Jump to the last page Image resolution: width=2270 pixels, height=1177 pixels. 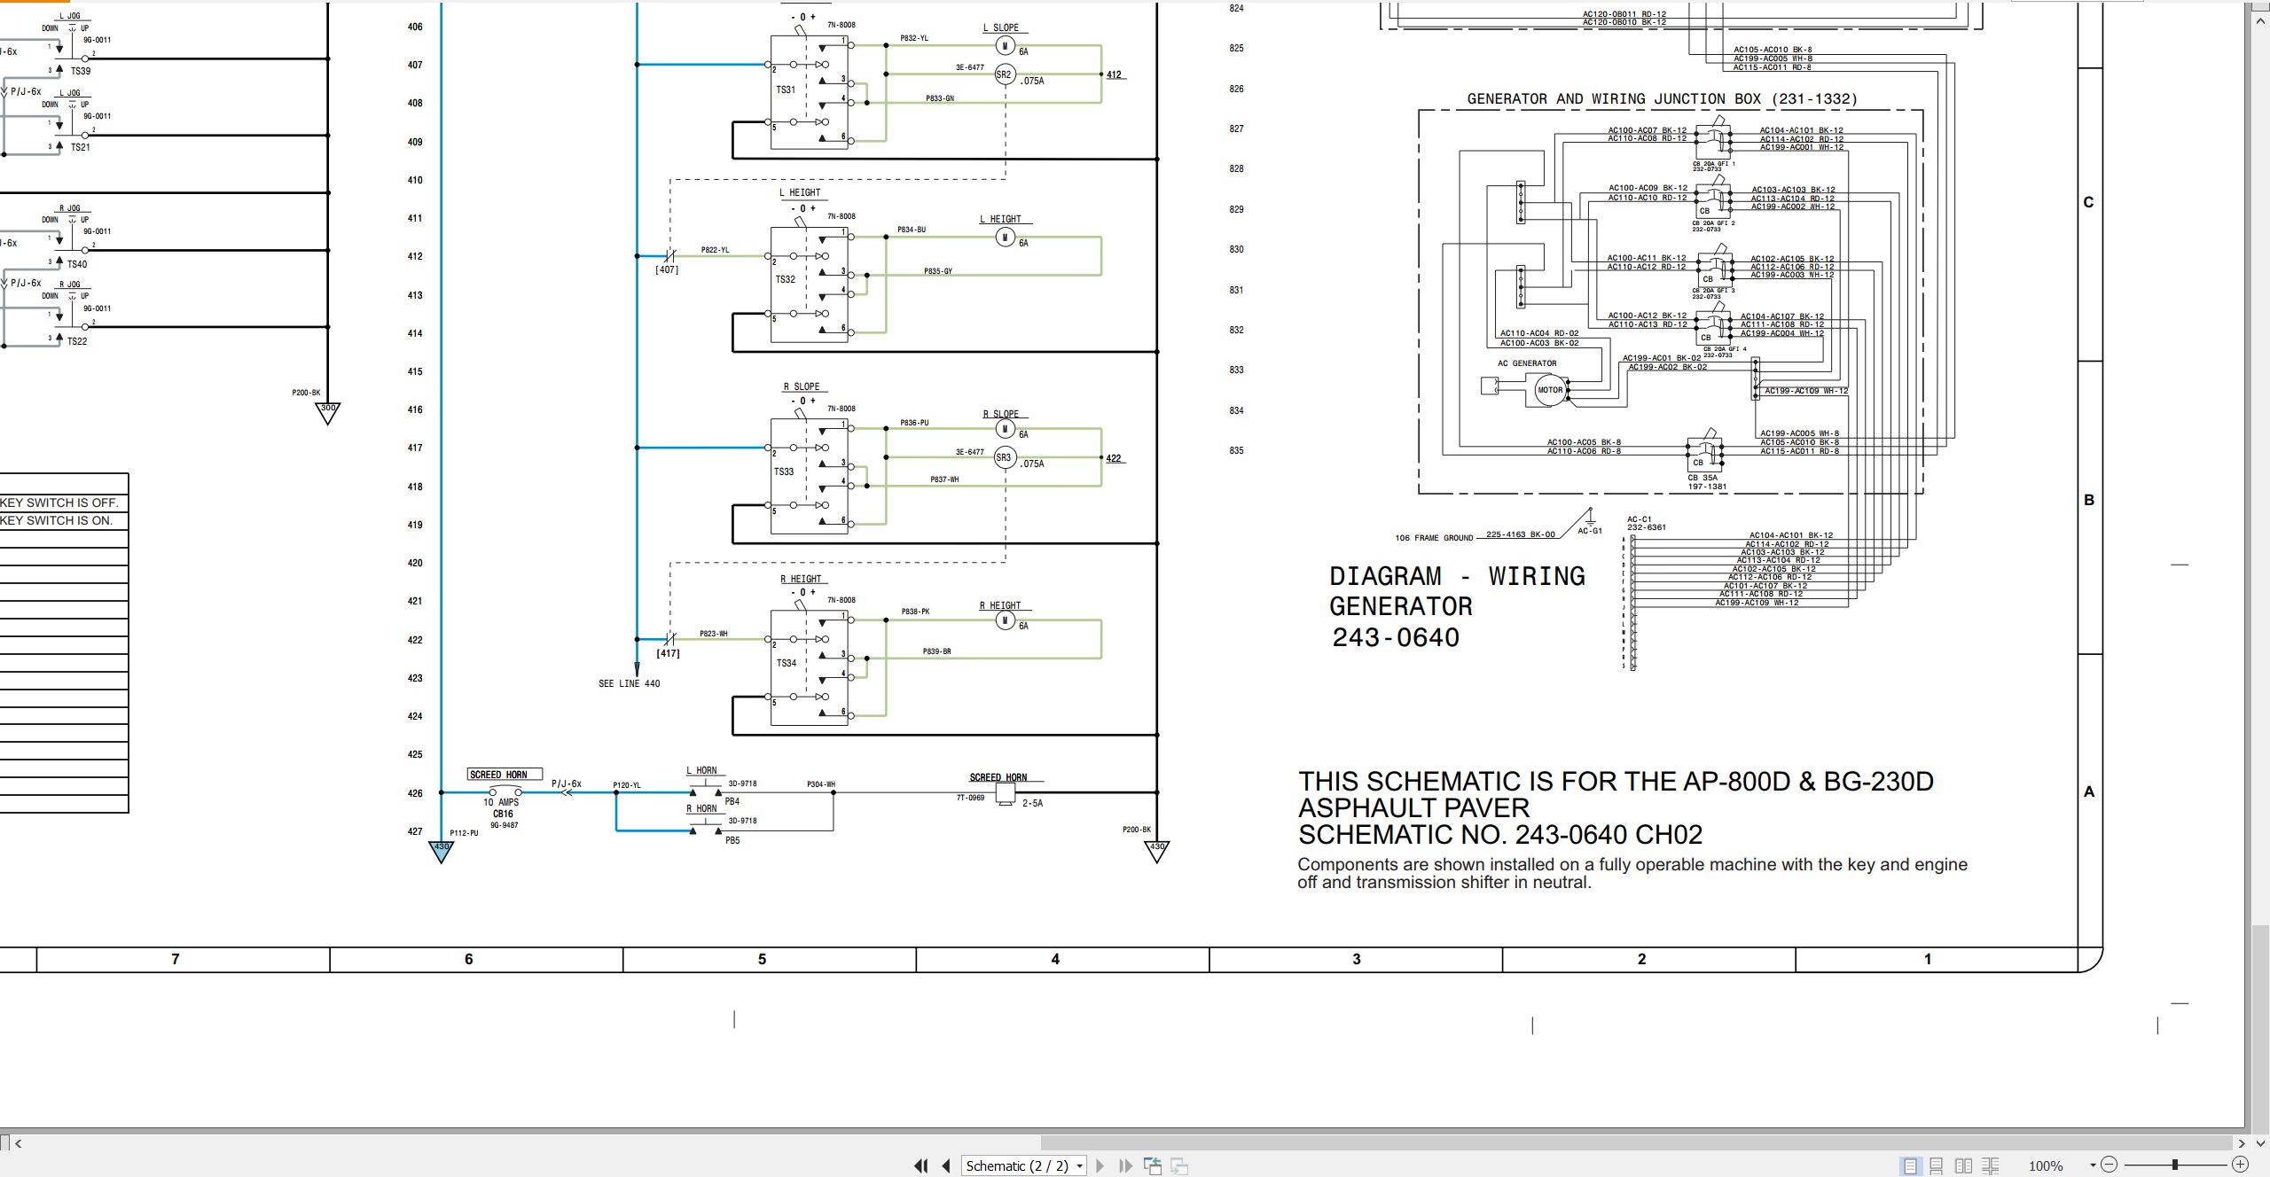click(x=1125, y=1165)
